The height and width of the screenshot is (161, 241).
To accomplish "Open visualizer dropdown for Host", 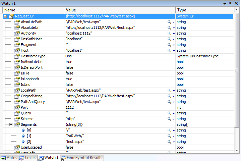I will pyautogui.click(x=174, y=51).
